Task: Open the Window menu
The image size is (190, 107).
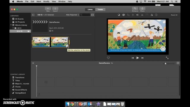Action: coord(62,1)
